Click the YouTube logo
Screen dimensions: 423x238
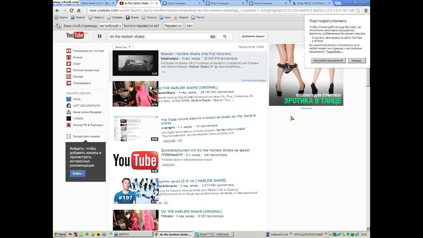point(75,36)
